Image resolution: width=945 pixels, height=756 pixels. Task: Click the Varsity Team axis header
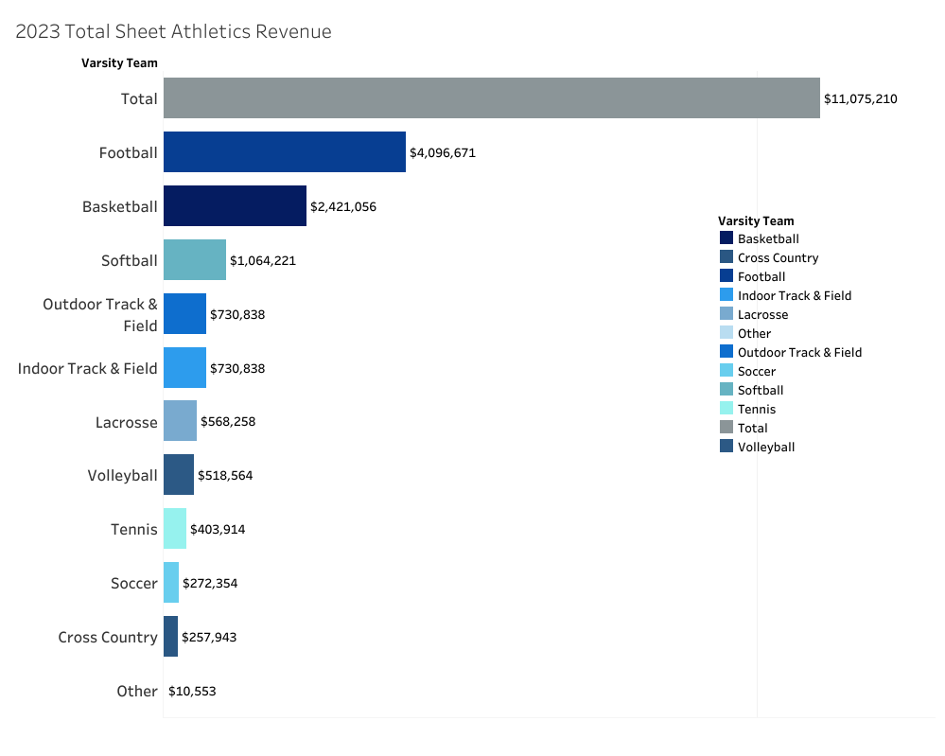119,63
